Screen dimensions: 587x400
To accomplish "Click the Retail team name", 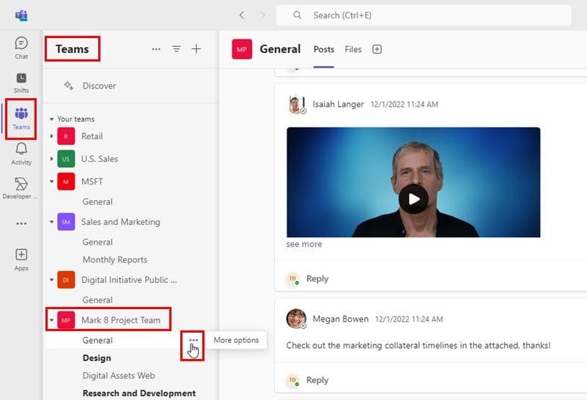I will pyautogui.click(x=92, y=136).
